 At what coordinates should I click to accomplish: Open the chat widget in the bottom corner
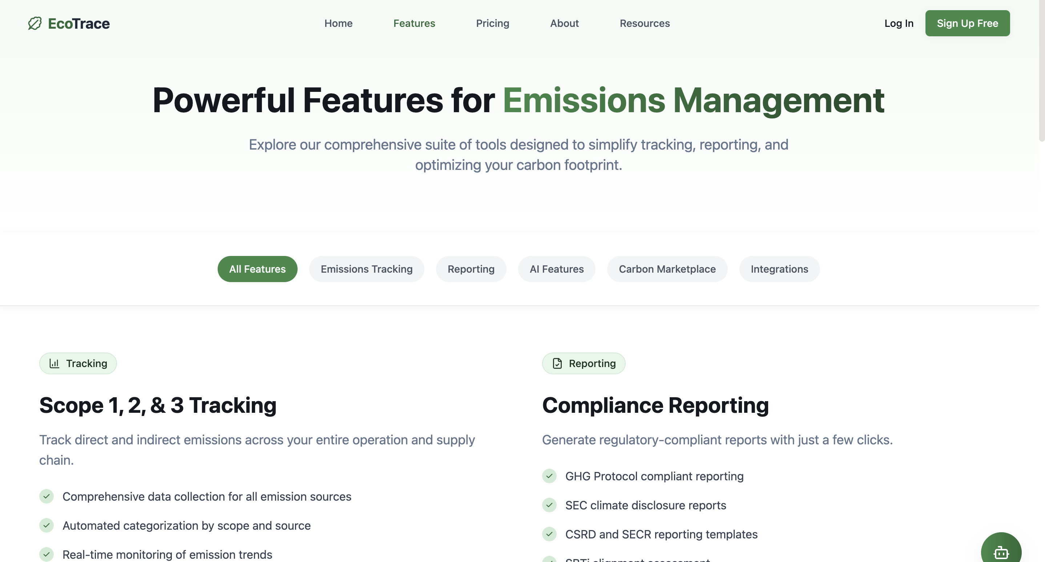[1001, 553]
